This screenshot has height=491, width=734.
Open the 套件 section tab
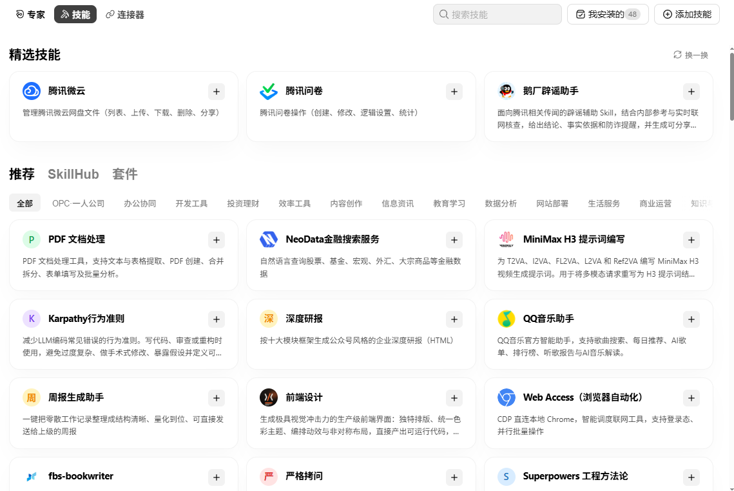tap(124, 174)
